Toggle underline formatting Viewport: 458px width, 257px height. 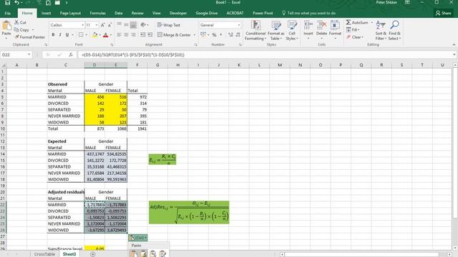tap(67, 35)
